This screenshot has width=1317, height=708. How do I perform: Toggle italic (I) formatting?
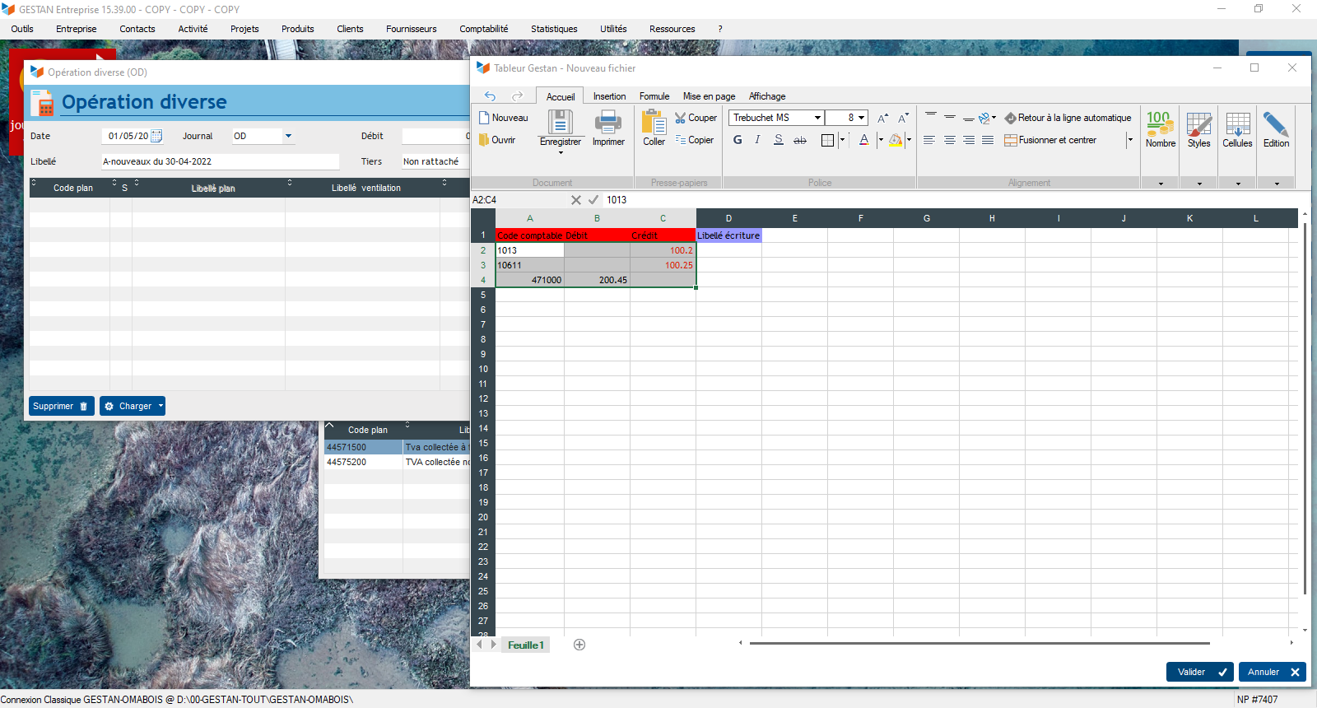click(757, 140)
